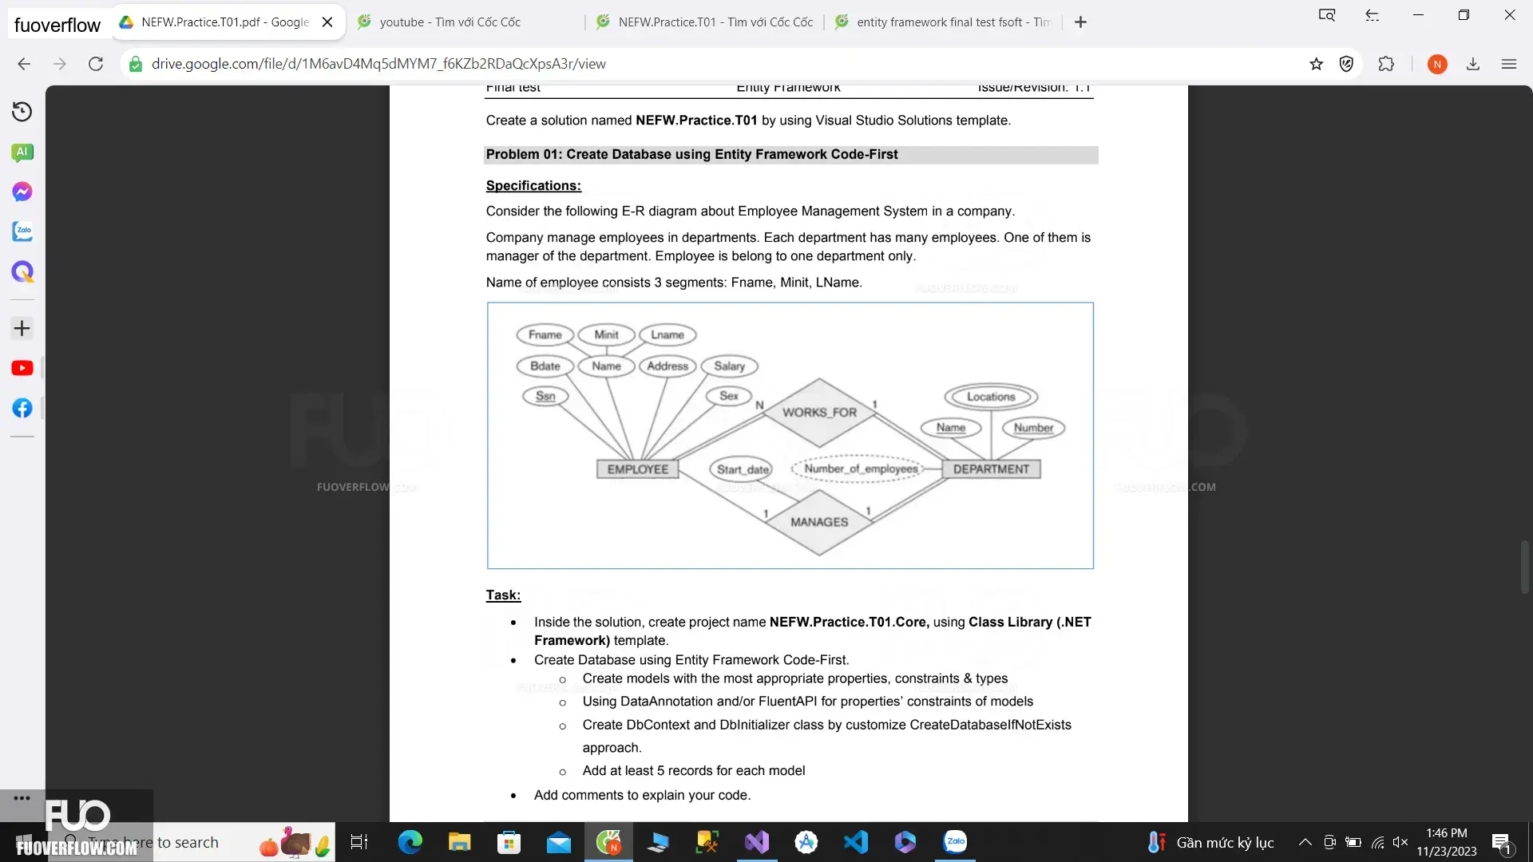
Task: Open downloads panel in browser
Action: pyautogui.click(x=1473, y=64)
